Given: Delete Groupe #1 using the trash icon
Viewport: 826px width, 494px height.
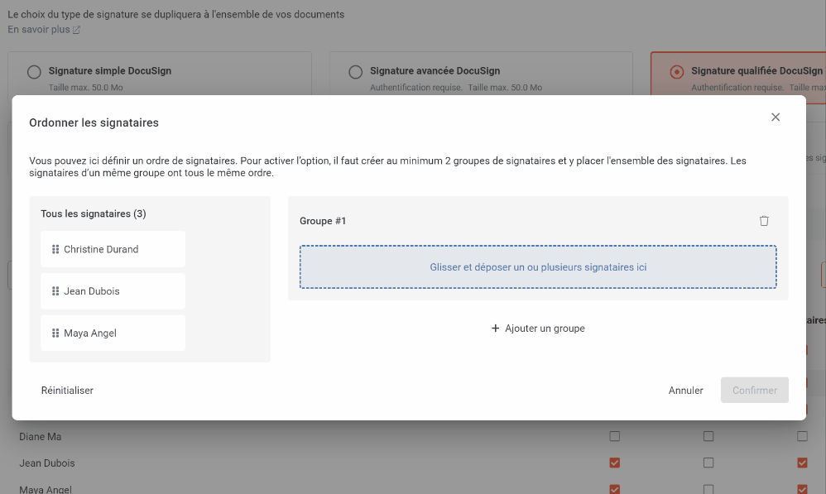Looking at the screenshot, I should click(764, 221).
